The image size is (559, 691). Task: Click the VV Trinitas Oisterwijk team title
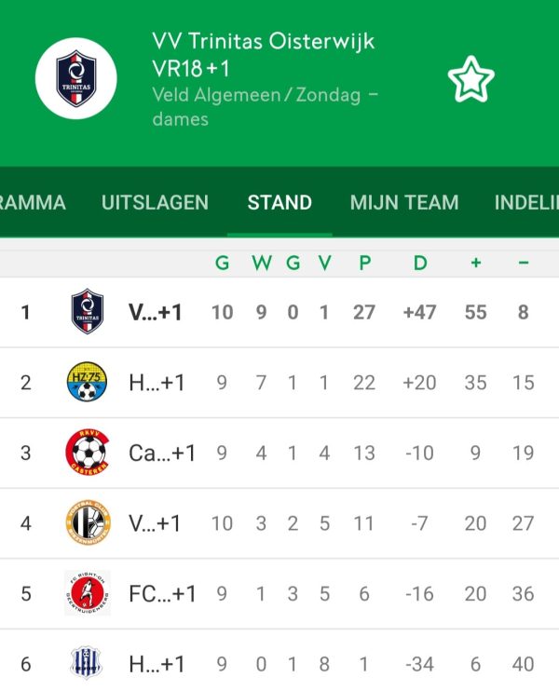(x=263, y=41)
